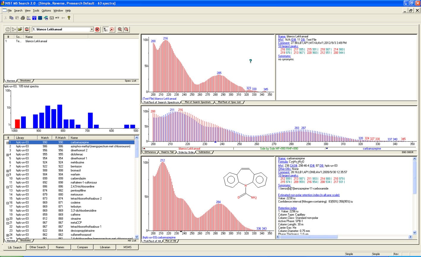Click the Cut scissors icon in toolbar
The image size is (421, 257).
(x=6, y=18)
